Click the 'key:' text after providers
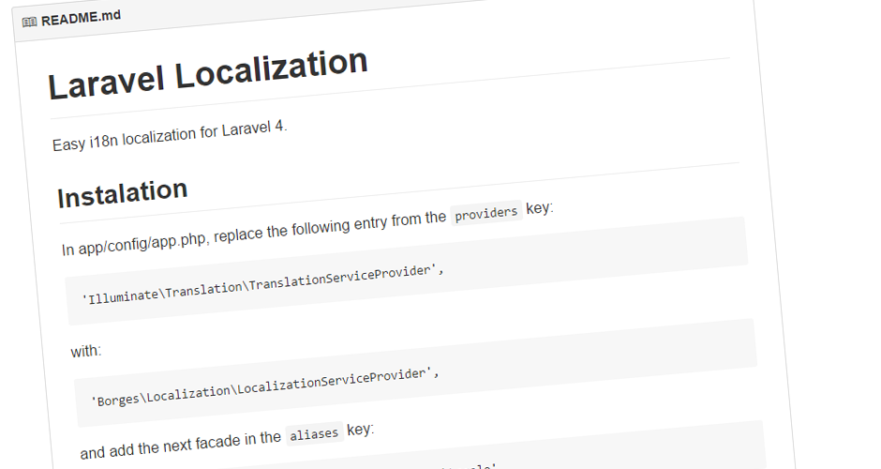Image resolution: width=881 pixels, height=469 pixels. point(540,208)
